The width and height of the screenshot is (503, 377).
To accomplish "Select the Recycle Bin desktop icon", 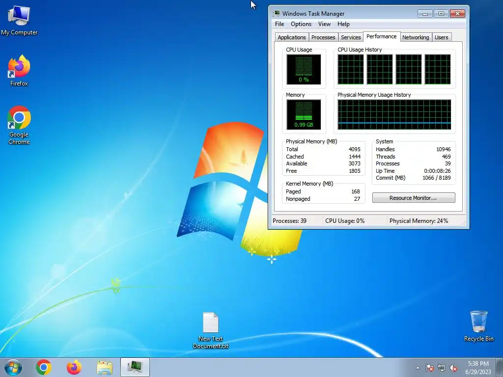I will tap(478, 326).
